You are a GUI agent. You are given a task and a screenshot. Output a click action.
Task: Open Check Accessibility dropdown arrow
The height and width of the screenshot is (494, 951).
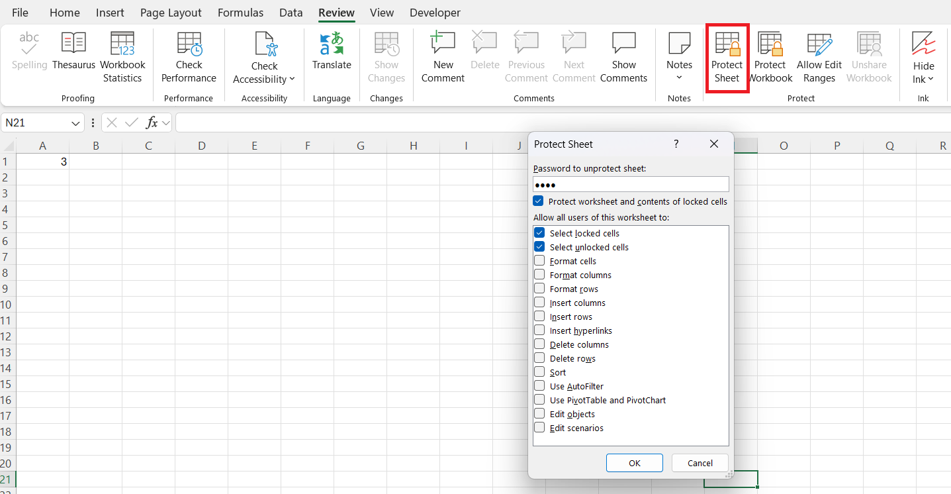click(292, 79)
